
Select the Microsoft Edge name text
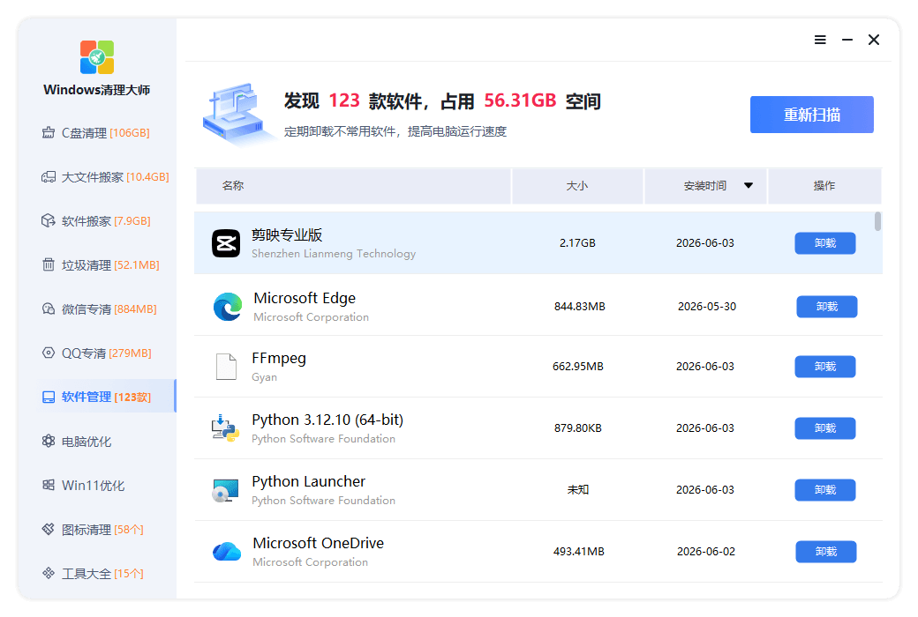click(x=305, y=298)
